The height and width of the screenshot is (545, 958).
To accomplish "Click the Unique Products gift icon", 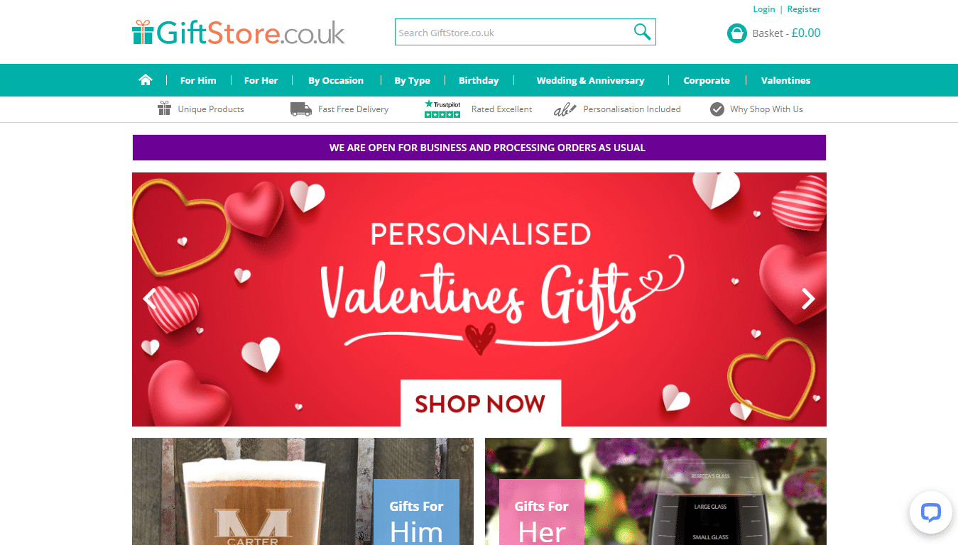I will (x=164, y=109).
